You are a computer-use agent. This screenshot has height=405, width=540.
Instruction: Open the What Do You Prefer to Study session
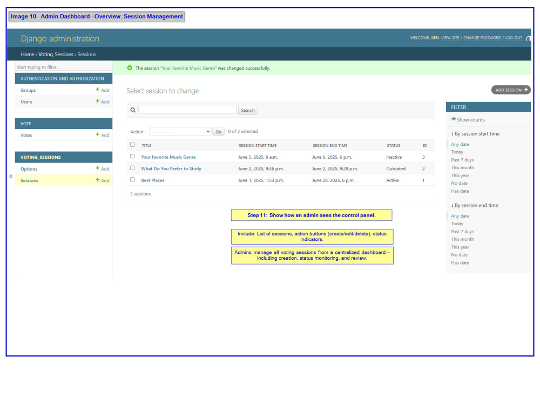pyautogui.click(x=171, y=168)
